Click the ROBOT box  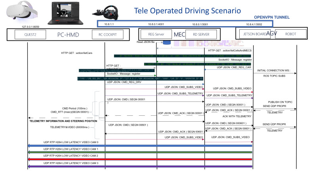(291, 34)
